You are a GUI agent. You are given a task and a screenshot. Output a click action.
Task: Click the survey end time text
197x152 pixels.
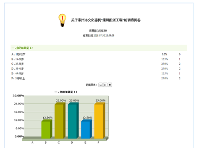point(99,36)
